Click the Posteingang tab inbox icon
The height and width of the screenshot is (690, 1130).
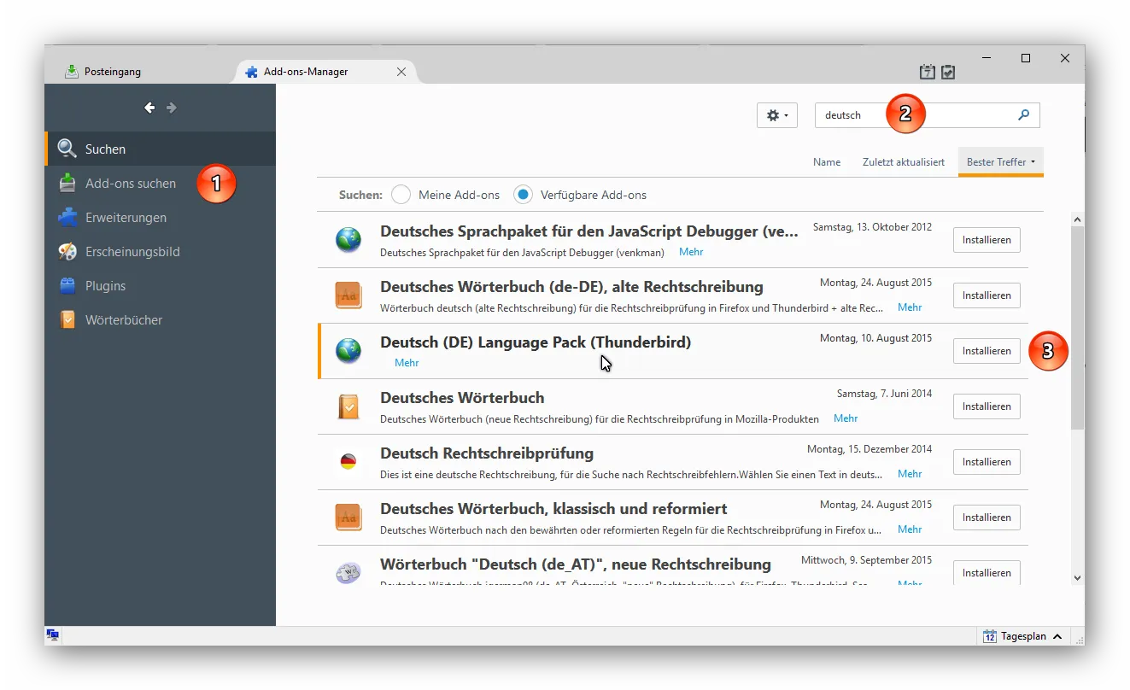coord(72,72)
